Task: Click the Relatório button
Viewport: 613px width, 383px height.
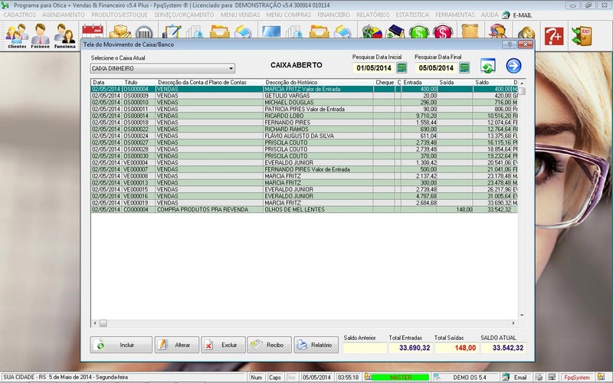Action: tap(316, 345)
